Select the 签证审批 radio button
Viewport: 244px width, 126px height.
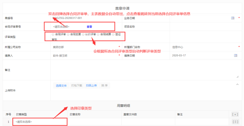coord(113,35)
